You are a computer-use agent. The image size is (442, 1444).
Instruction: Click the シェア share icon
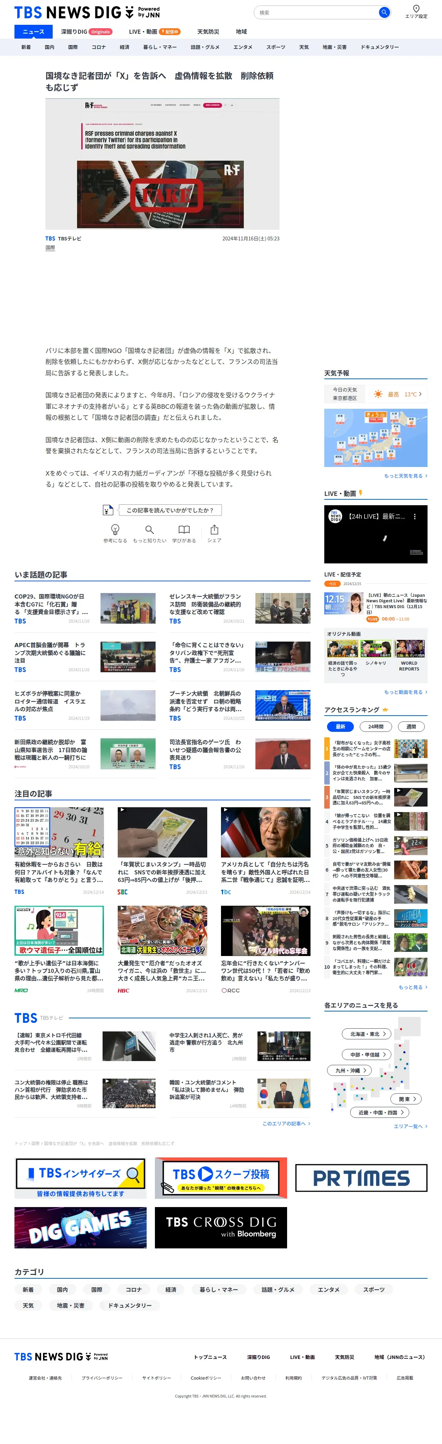click(214, 530)
